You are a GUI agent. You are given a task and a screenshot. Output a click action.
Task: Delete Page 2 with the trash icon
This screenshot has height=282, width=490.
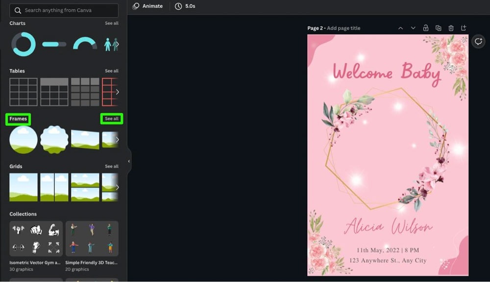(451, 28)
